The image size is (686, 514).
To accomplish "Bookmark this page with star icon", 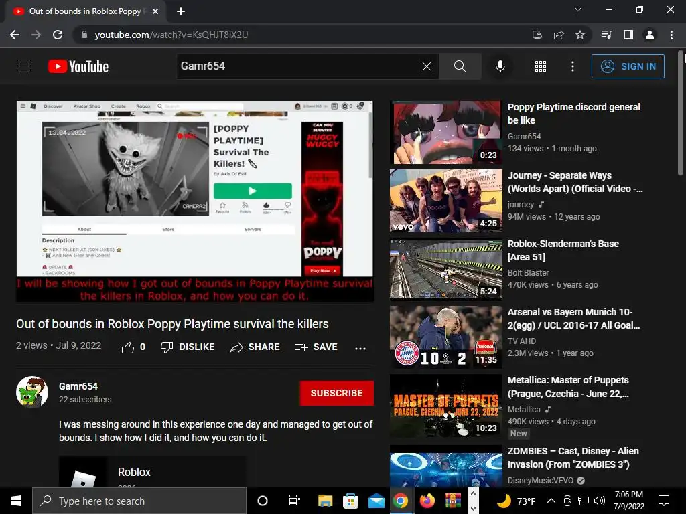I will point(580,35).
